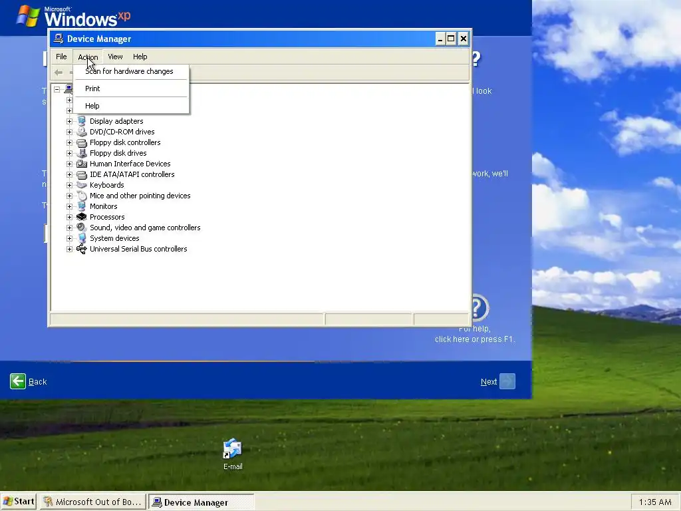Viewport: 681px width, 511px height.
Task: Select System devices text
Action: [x=114, y=238]
